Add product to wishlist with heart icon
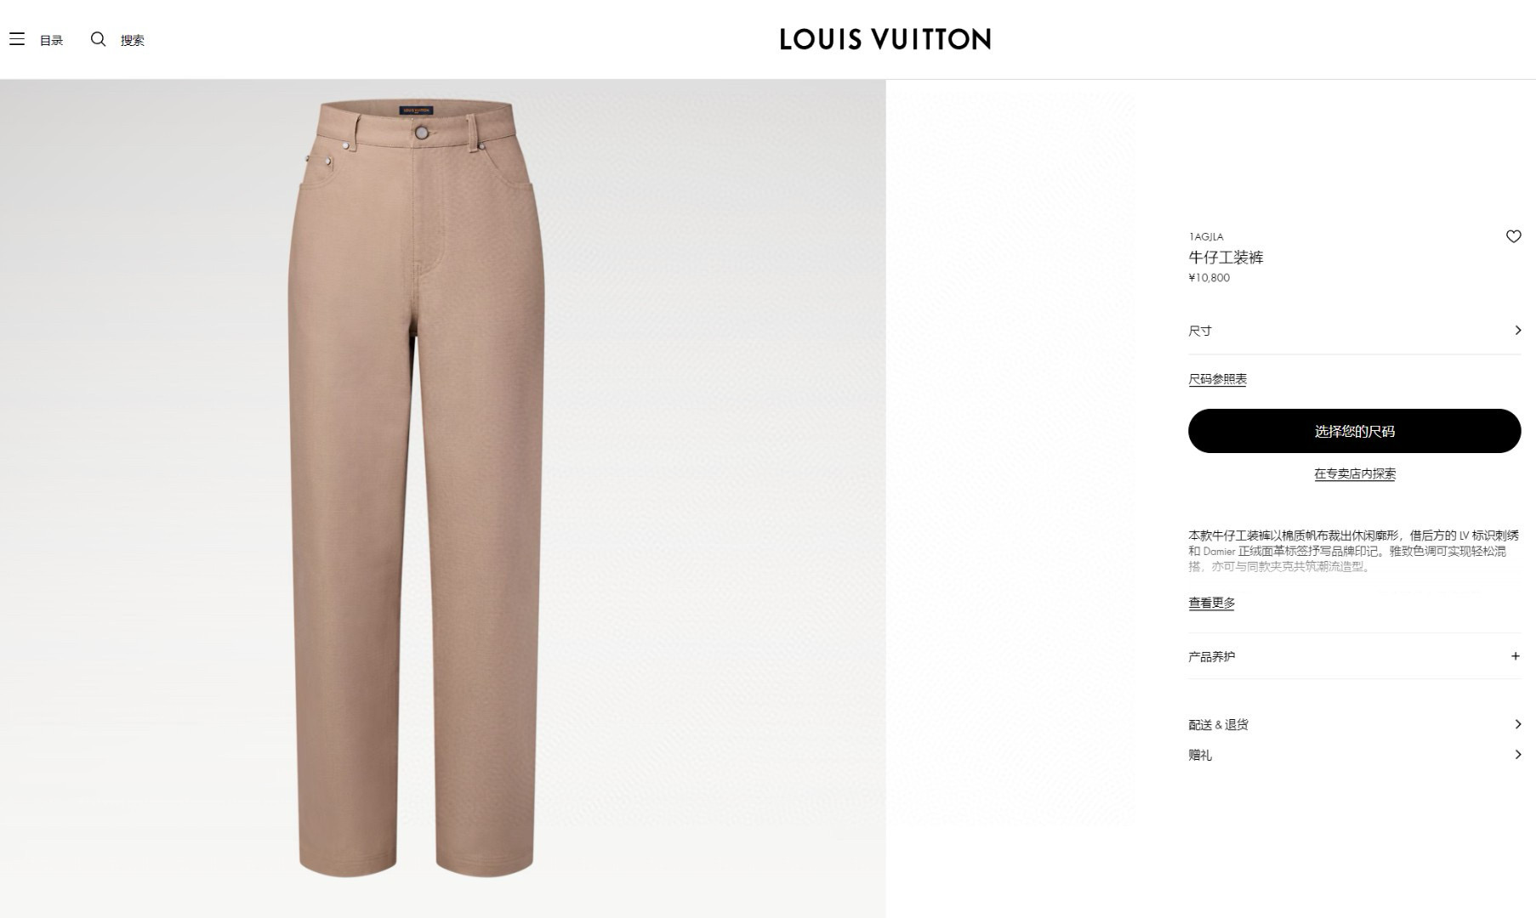The height and width of the screenshot is (918, 1536). 1513,236
